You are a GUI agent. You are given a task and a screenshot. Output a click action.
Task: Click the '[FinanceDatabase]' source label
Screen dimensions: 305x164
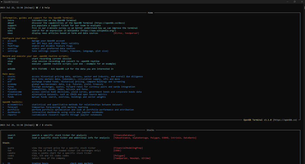124,135
